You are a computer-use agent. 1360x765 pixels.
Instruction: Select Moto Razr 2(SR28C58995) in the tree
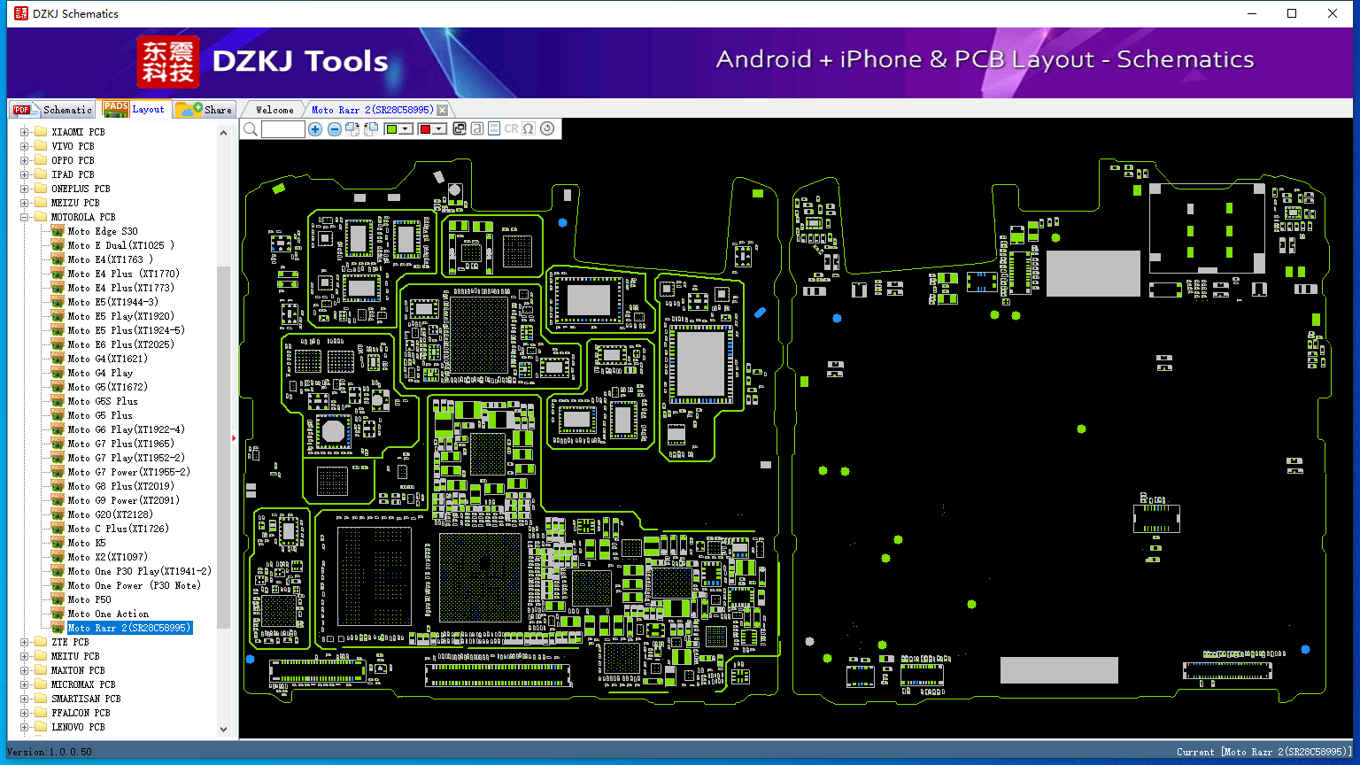[x=129, y=628]
